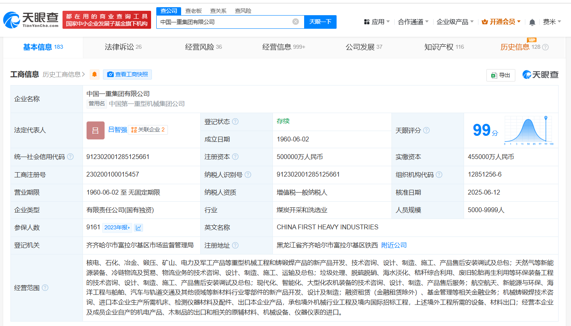Expand the 企业级产品 menu
The image size is (571, 326).
click(x=455, y=22)
